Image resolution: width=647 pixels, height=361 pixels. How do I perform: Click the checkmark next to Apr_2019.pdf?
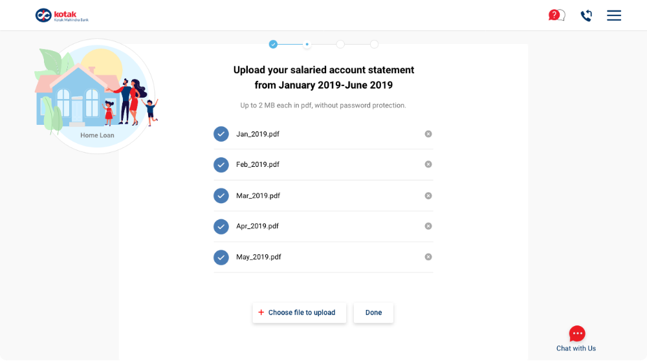pyautogui.click(x=221, y=226)
